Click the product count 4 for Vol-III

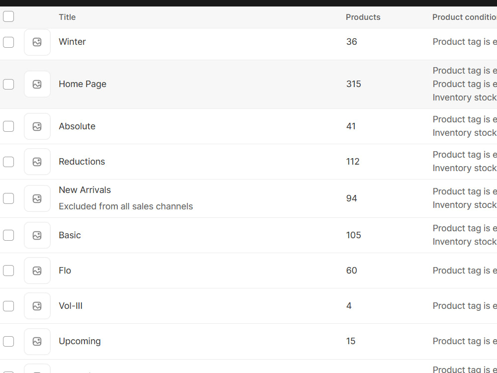click(x=349, y=306)
